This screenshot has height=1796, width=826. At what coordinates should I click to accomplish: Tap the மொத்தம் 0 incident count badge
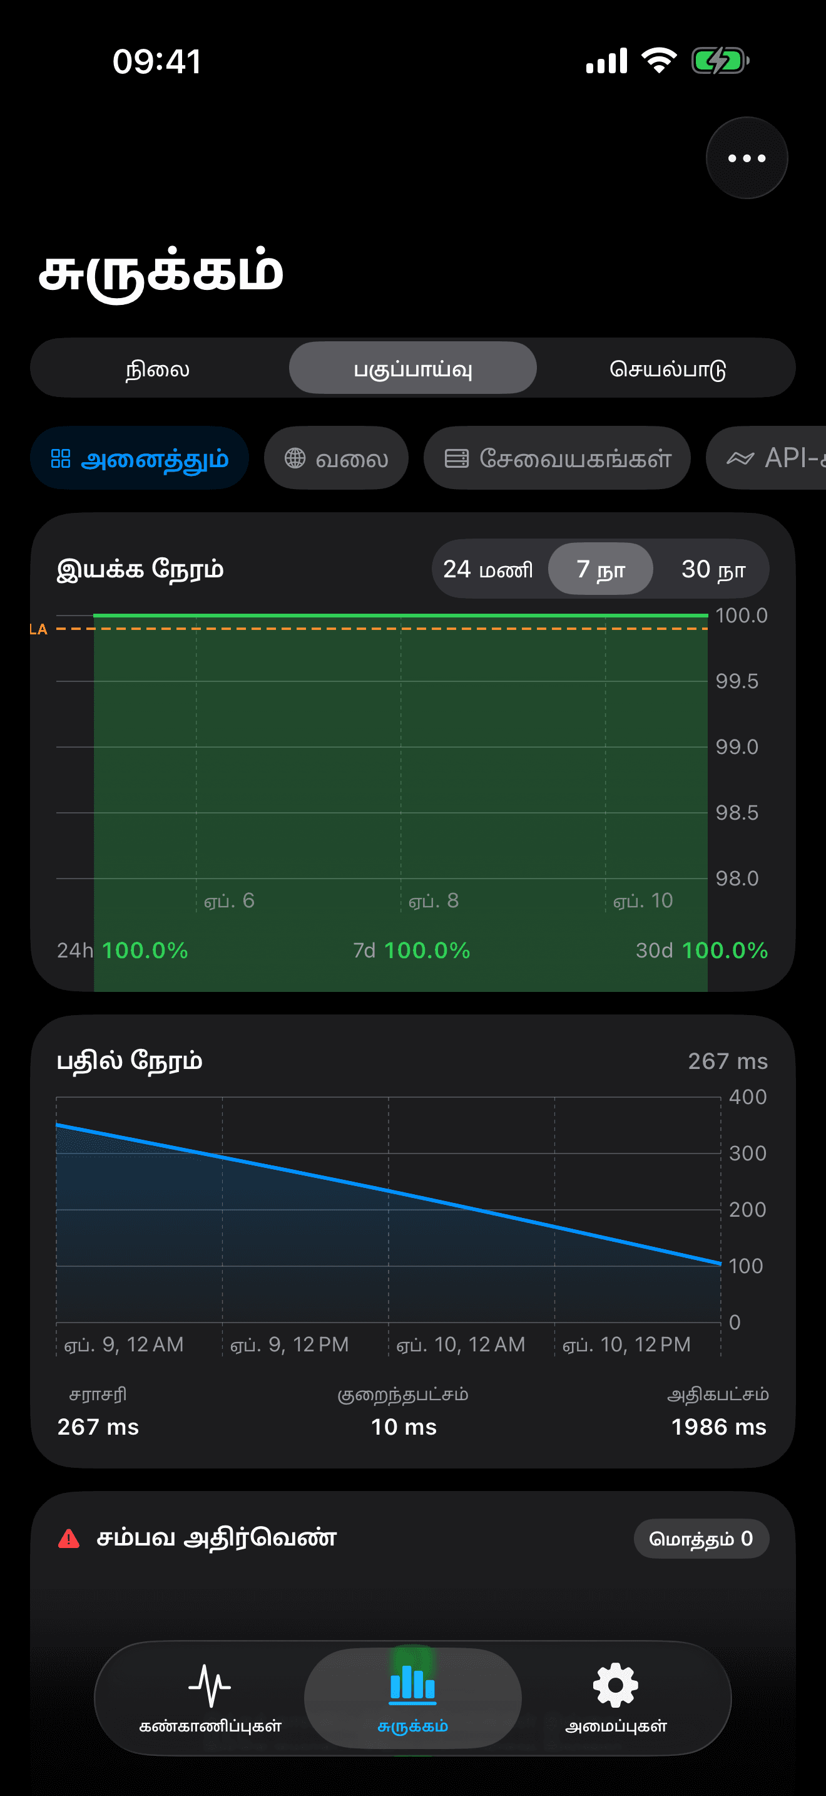(701, 1539)
